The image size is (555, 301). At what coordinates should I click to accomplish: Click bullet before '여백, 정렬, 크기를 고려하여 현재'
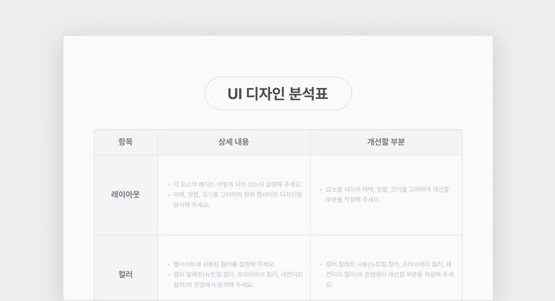168,195
